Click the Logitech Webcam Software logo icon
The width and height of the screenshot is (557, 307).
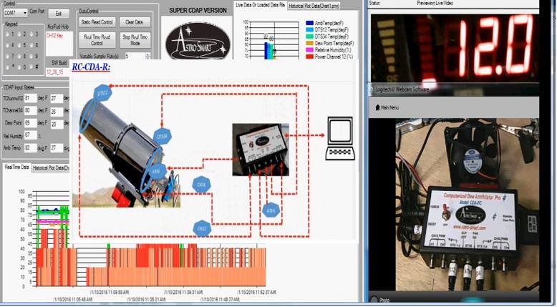point(372,89)
